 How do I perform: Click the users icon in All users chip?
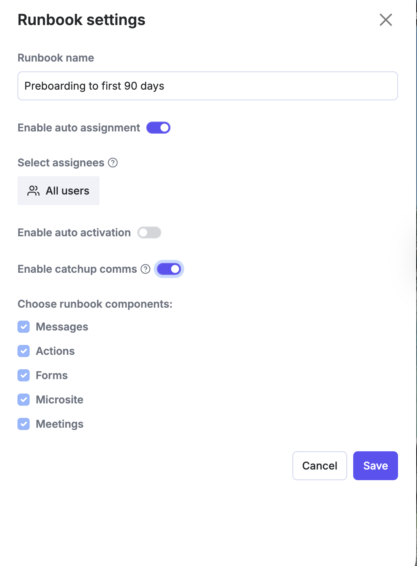33,191
